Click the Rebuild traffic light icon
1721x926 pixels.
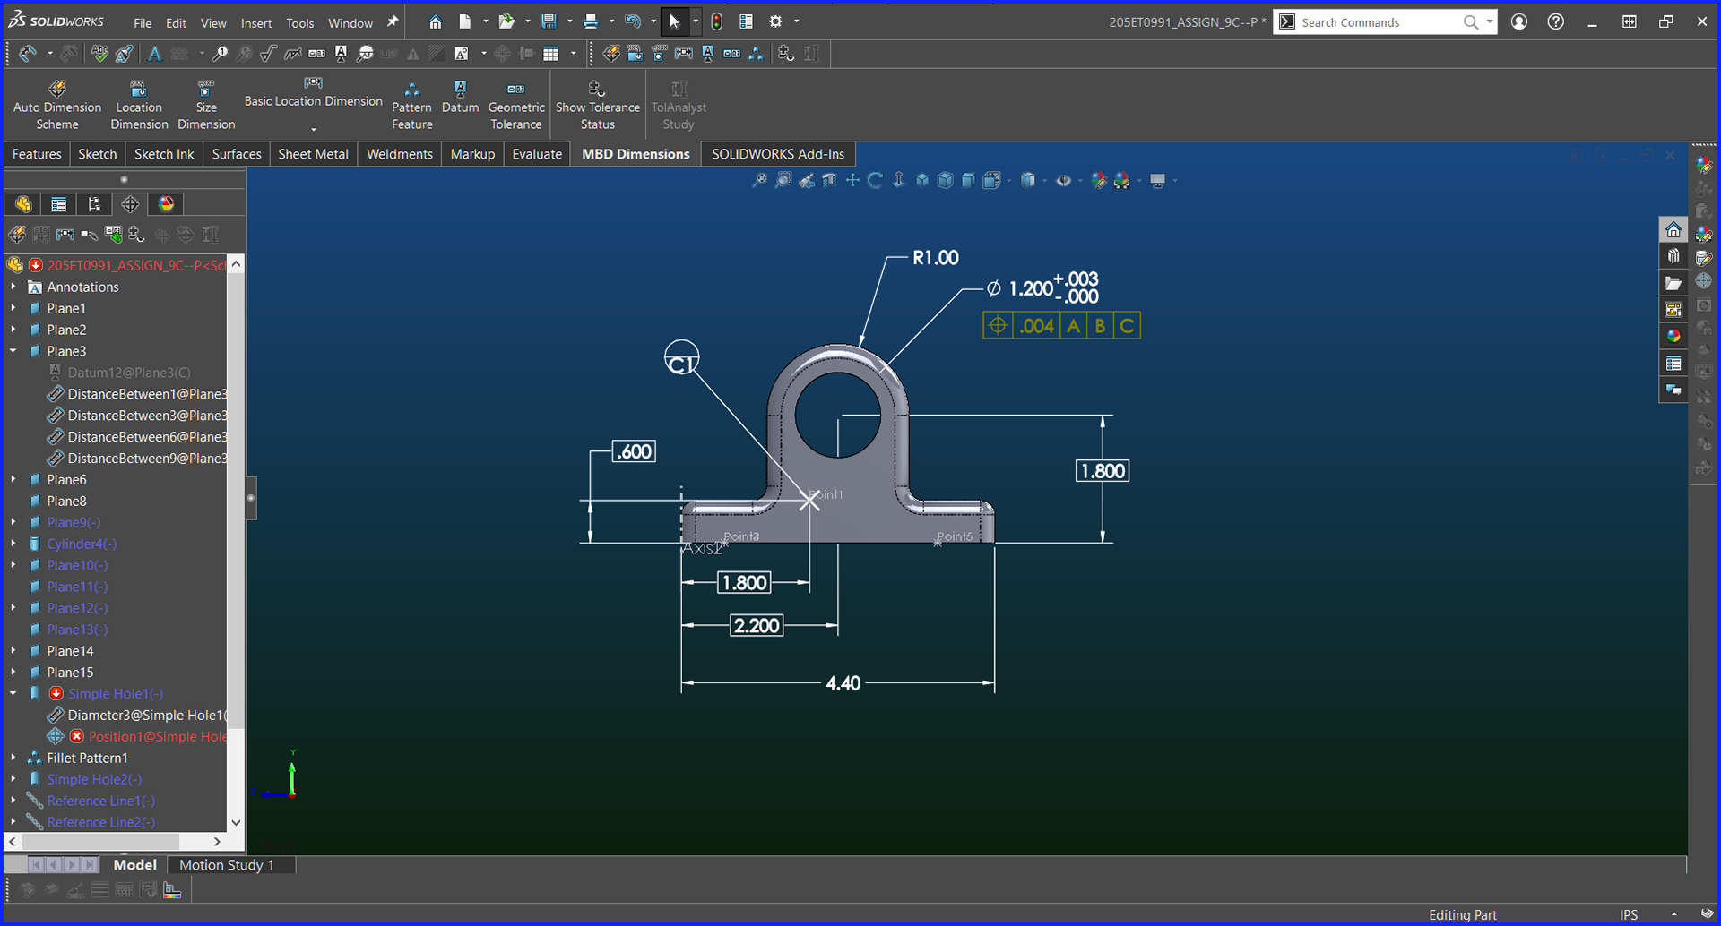pos(716,21)
